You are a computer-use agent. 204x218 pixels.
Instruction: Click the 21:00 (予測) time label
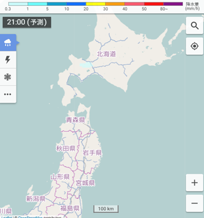tap(27, 23)
